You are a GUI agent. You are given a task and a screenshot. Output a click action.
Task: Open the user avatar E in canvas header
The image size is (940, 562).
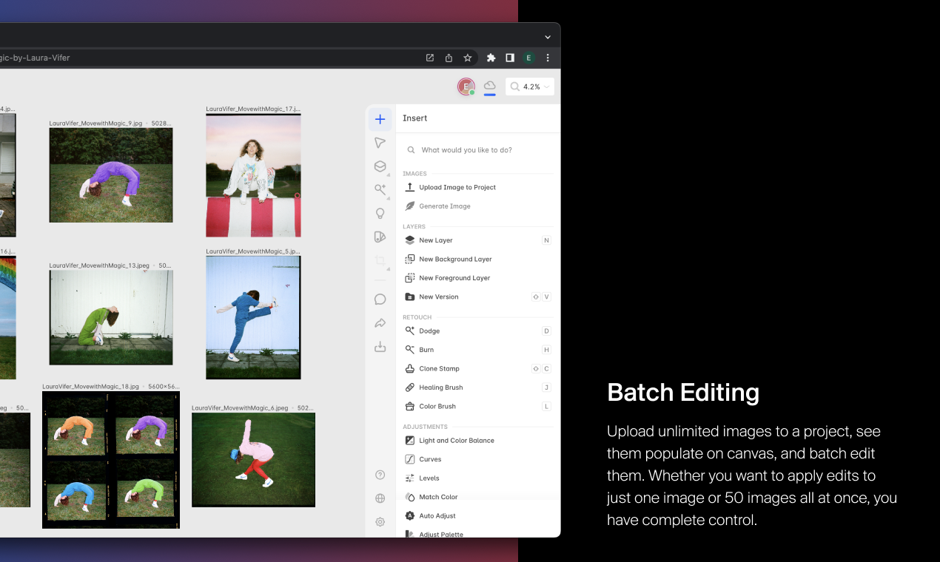coord(466,87)
